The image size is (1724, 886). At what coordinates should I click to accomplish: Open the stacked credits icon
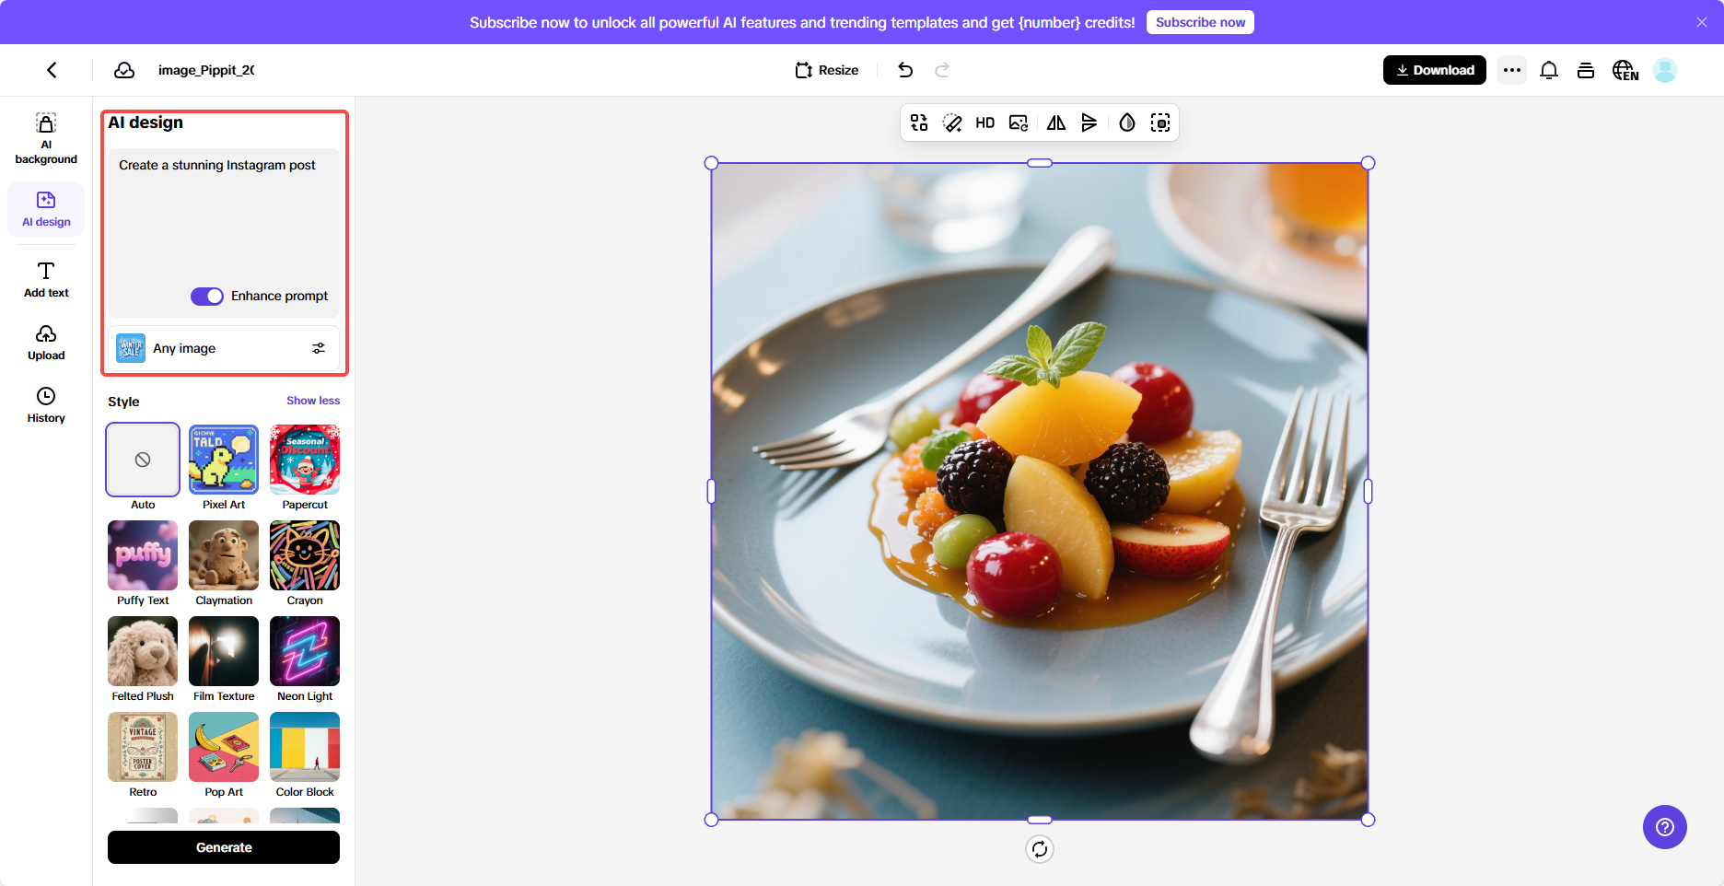point(1586,70)
